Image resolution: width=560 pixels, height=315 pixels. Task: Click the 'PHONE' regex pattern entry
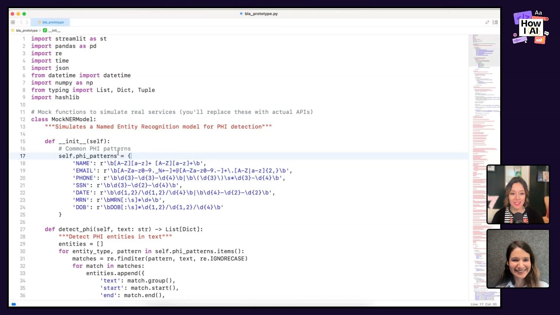click(x=179, y=178)
